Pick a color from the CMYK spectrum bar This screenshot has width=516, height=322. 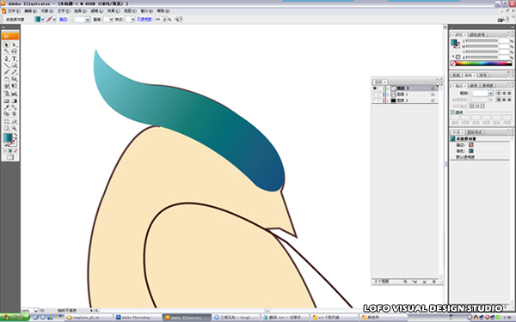483,64
